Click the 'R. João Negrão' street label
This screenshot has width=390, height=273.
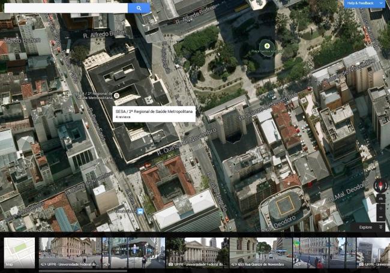click(217, 191)
